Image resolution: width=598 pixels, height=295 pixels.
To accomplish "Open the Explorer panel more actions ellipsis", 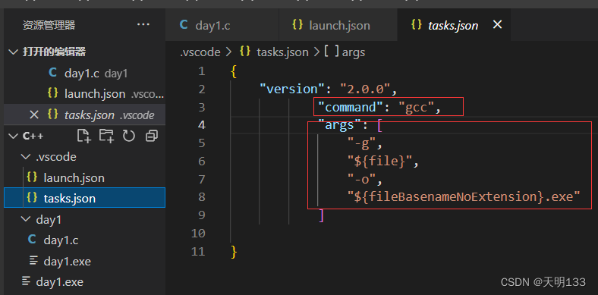I will [x=143, y=25].
